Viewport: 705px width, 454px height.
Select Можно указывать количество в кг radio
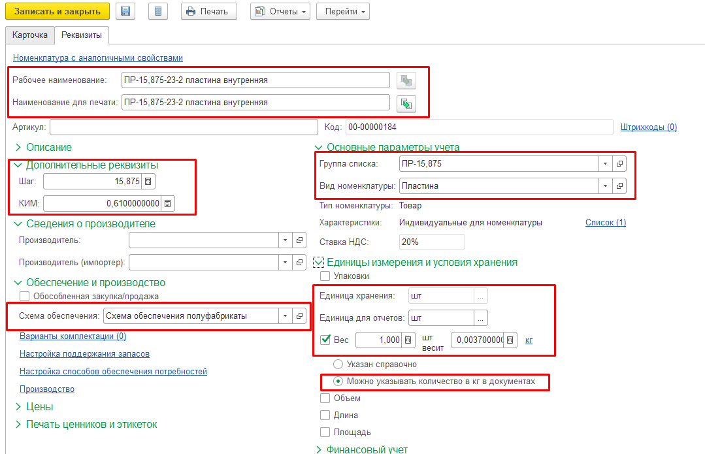(x=338, y=381)
